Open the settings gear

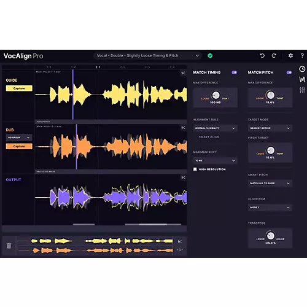[x=290, y=55]
